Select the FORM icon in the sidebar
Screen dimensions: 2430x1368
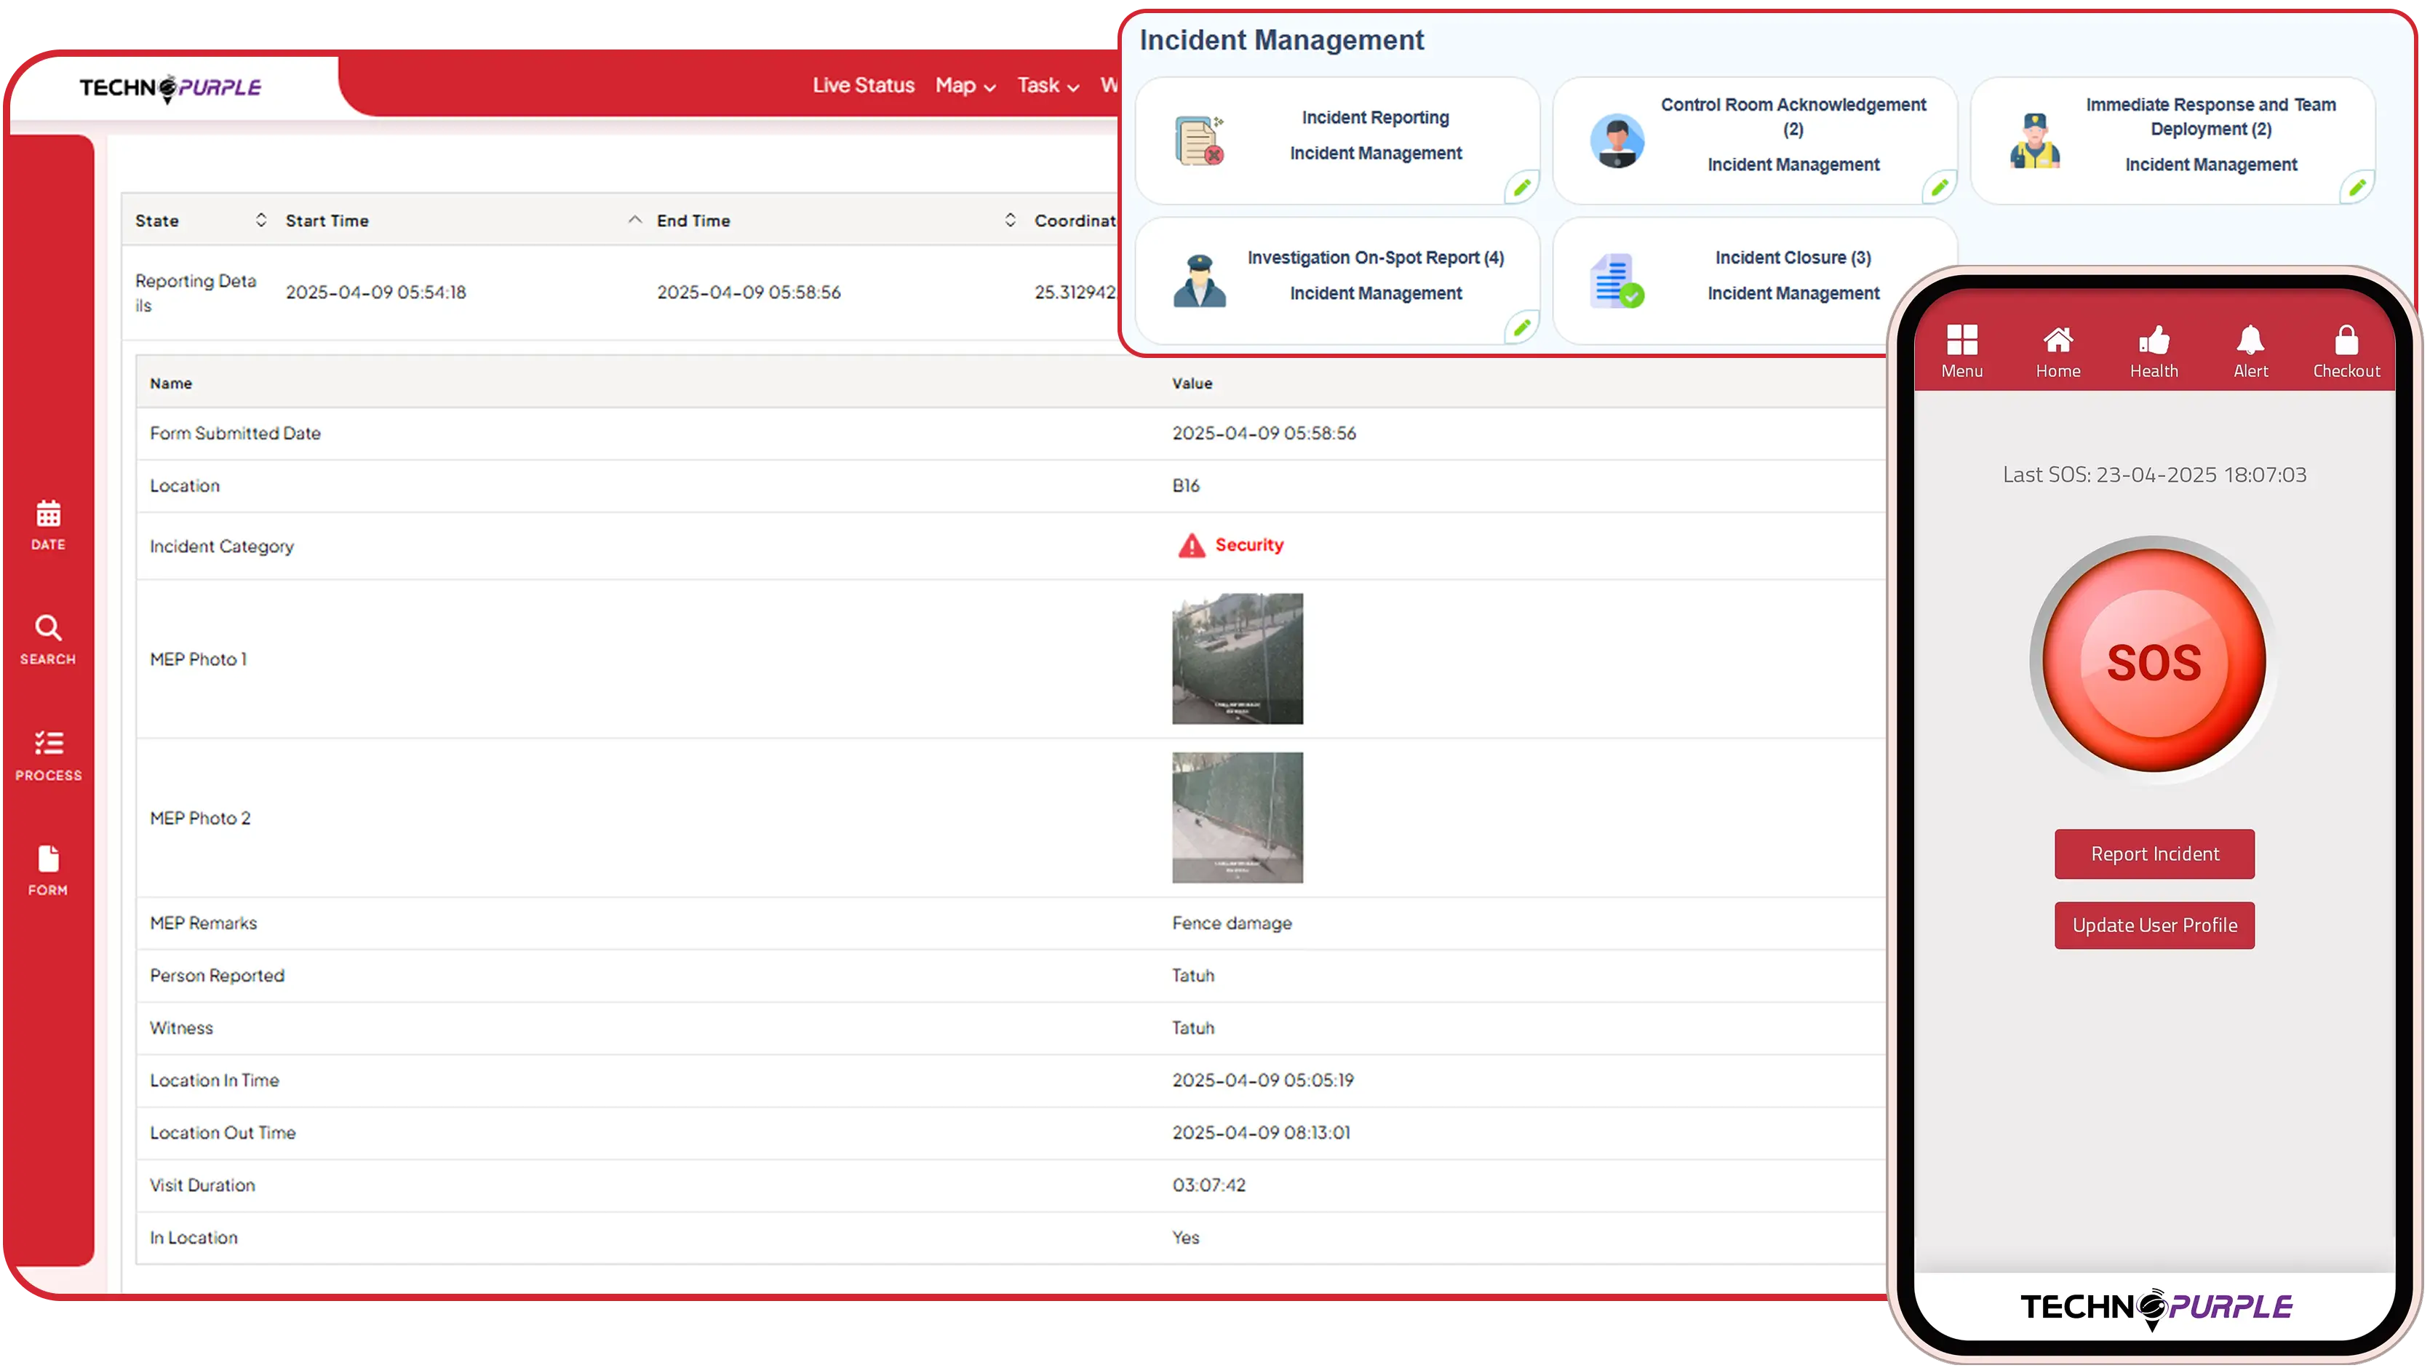pyautogui.click(x=47, y=868)
